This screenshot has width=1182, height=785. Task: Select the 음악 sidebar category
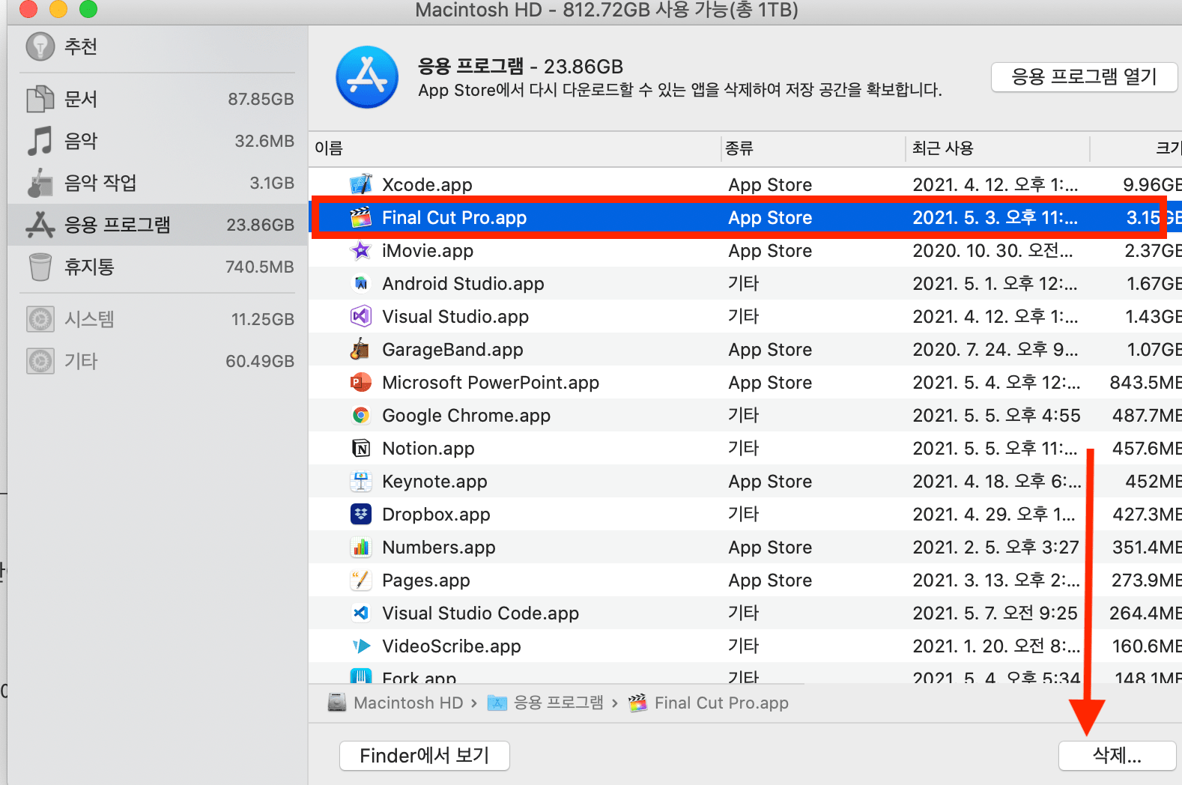tap(157, 141)
